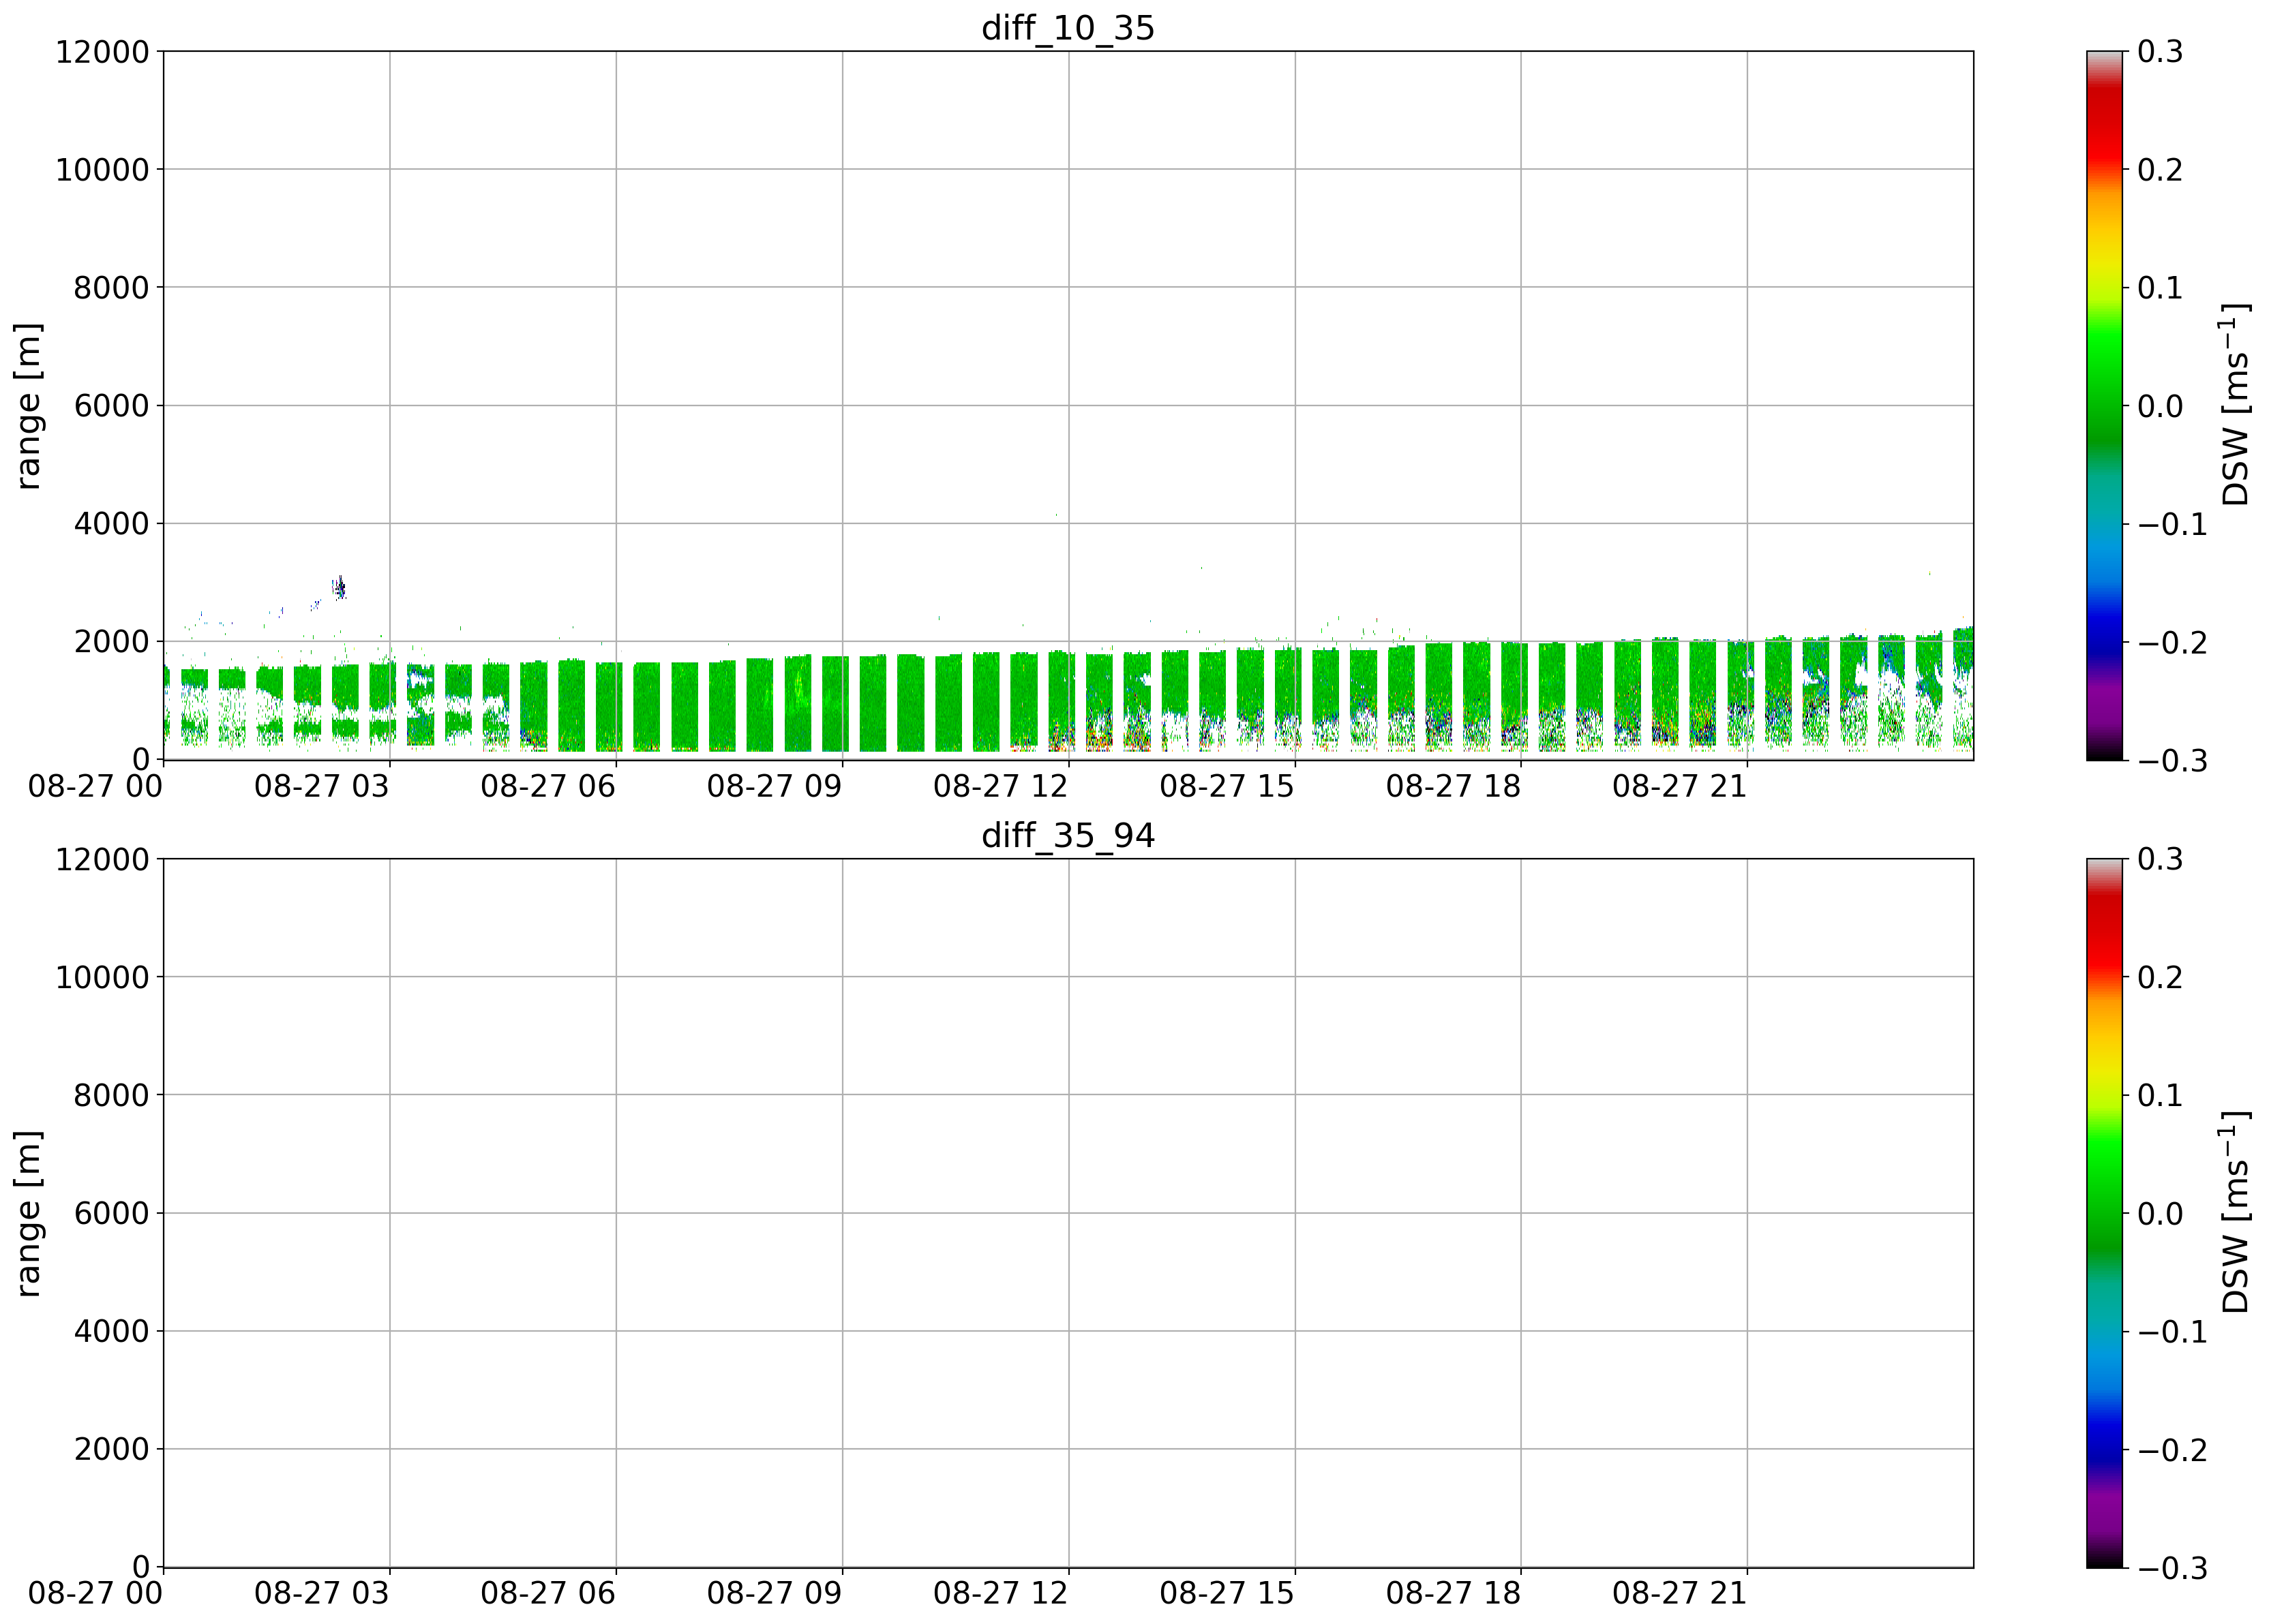Viewport: 2269px width, 1624px height.
Task: Click the 08-27 00 x-tick under diff_10_35 plot
Action: click(x=95, y=787)
